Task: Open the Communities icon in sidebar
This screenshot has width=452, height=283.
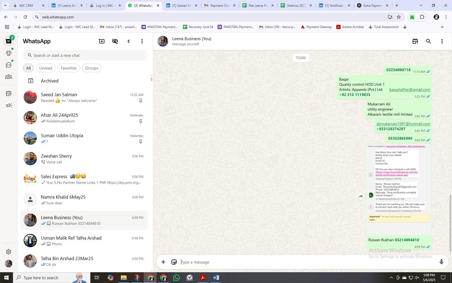Action: [9, 77]
